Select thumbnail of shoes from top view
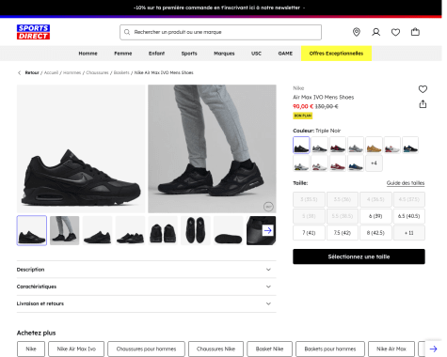This screenshot has height=357, width=447. (x=196, y=230)
